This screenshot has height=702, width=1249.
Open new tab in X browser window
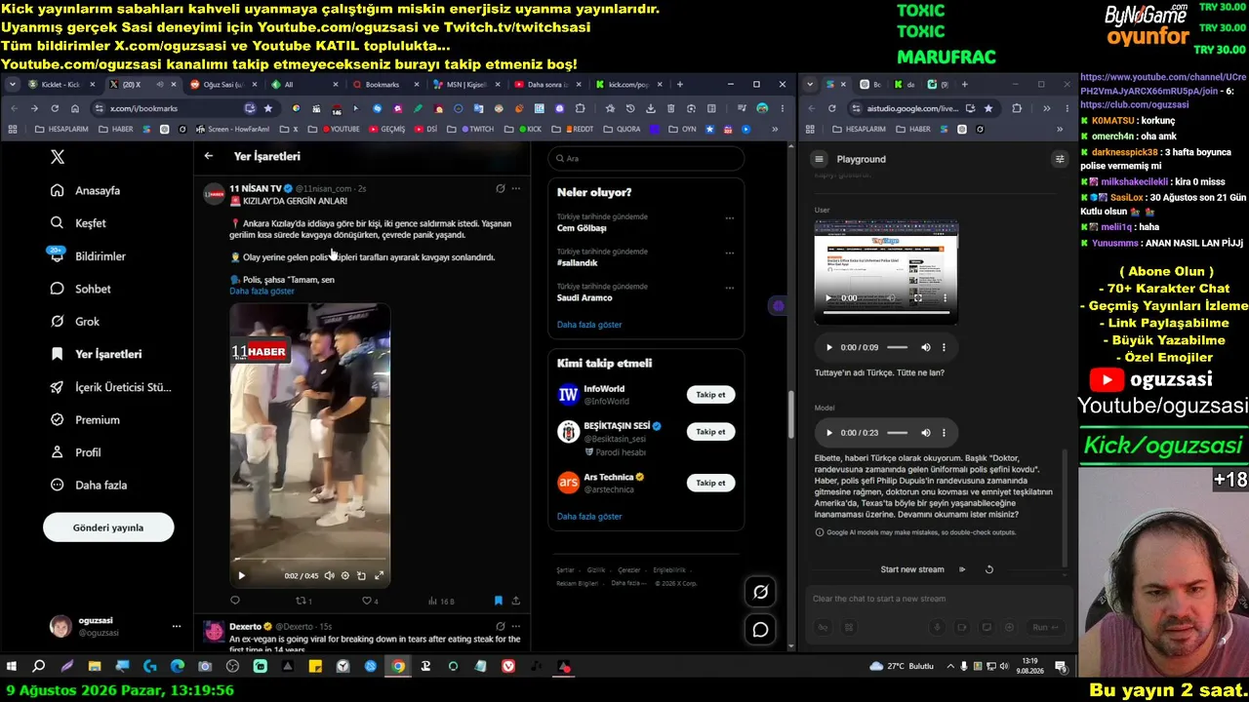pyautogui.click(x=679, y=85)
